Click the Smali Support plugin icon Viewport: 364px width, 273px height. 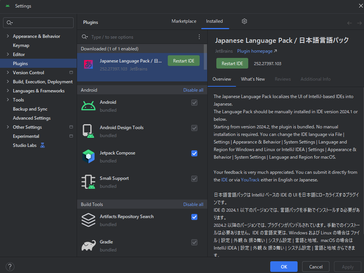pos(88,182)
